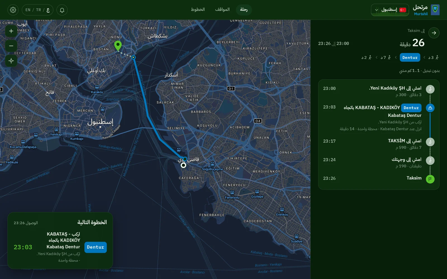Click the Feneryolu station icon on map
The width and height of the screenshot is (447, 279).
pyautogui.click(x=232, y=193)
